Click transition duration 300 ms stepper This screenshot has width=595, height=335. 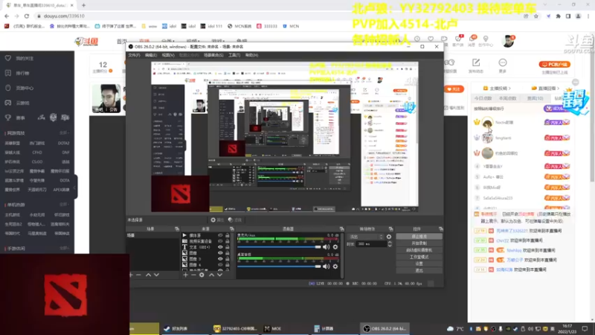[390, 244]
